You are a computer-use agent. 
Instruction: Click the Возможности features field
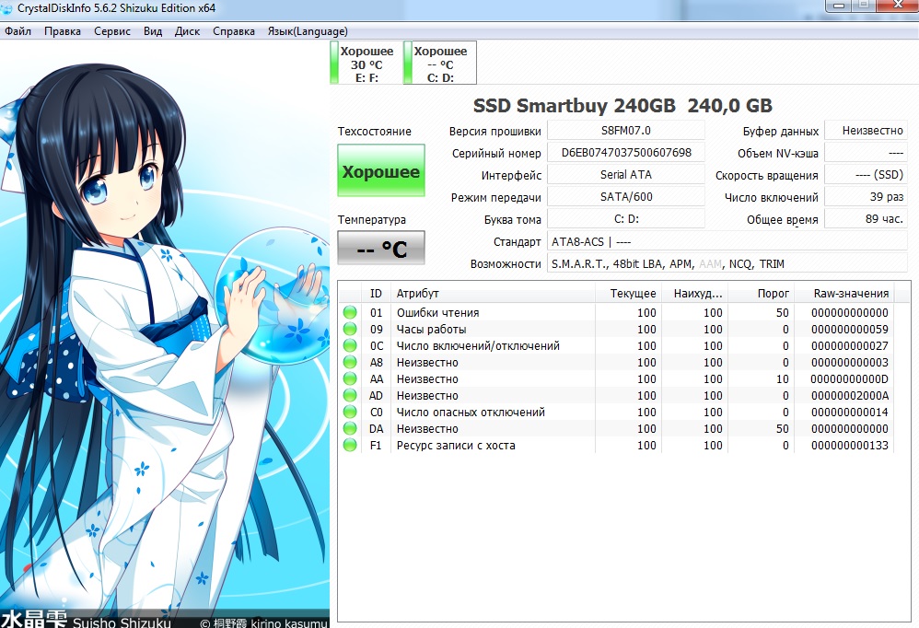coord(727,263)
